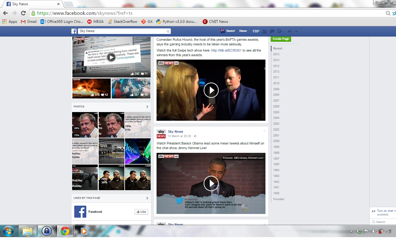Click Chrome icon on the taskbar
396x247 pixels.
[x=65, y=231]
